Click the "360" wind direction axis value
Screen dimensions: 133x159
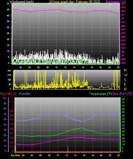tap(9, 71)
